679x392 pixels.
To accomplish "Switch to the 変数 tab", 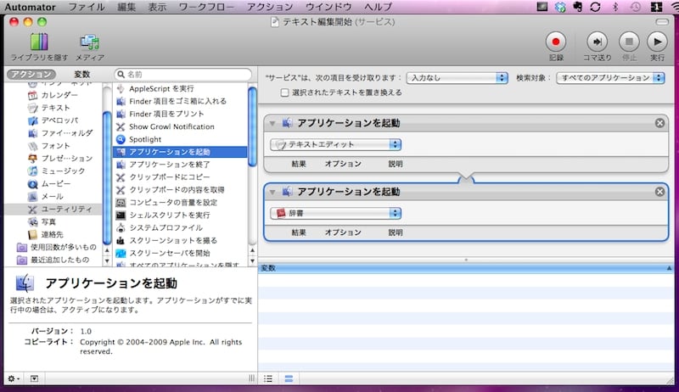I will 81,74.
